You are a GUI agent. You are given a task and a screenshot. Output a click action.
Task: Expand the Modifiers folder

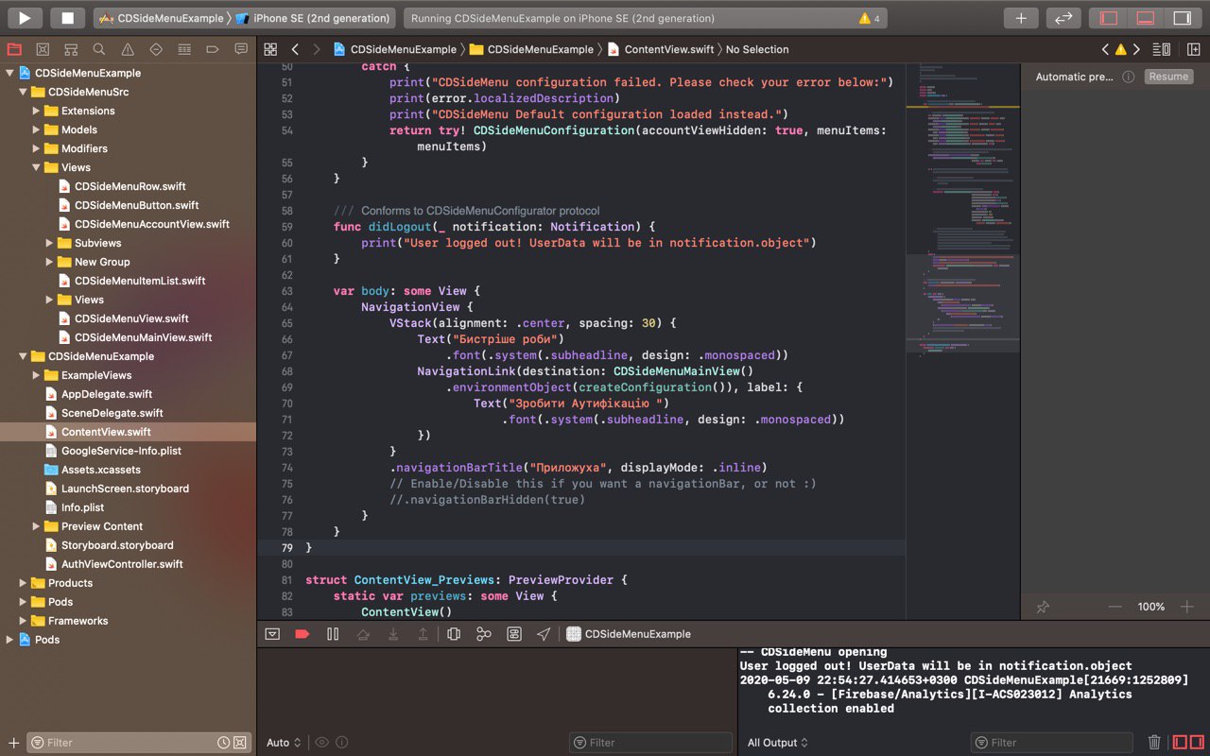coord(36,148)
